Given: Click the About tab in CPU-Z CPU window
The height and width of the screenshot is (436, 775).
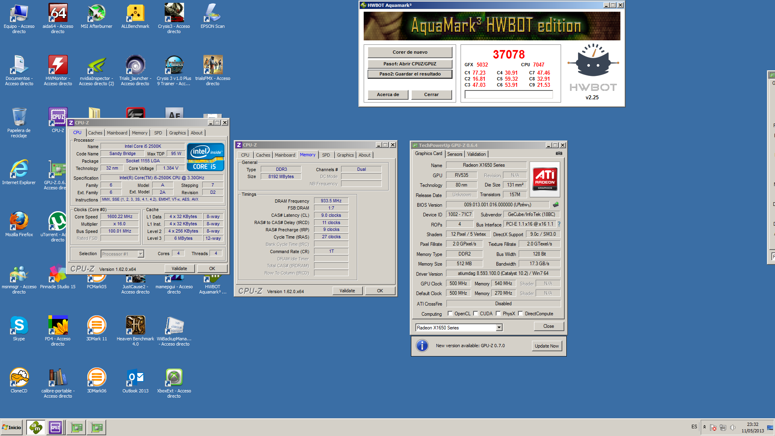Looking at the screenshot, I should (197, 133).
